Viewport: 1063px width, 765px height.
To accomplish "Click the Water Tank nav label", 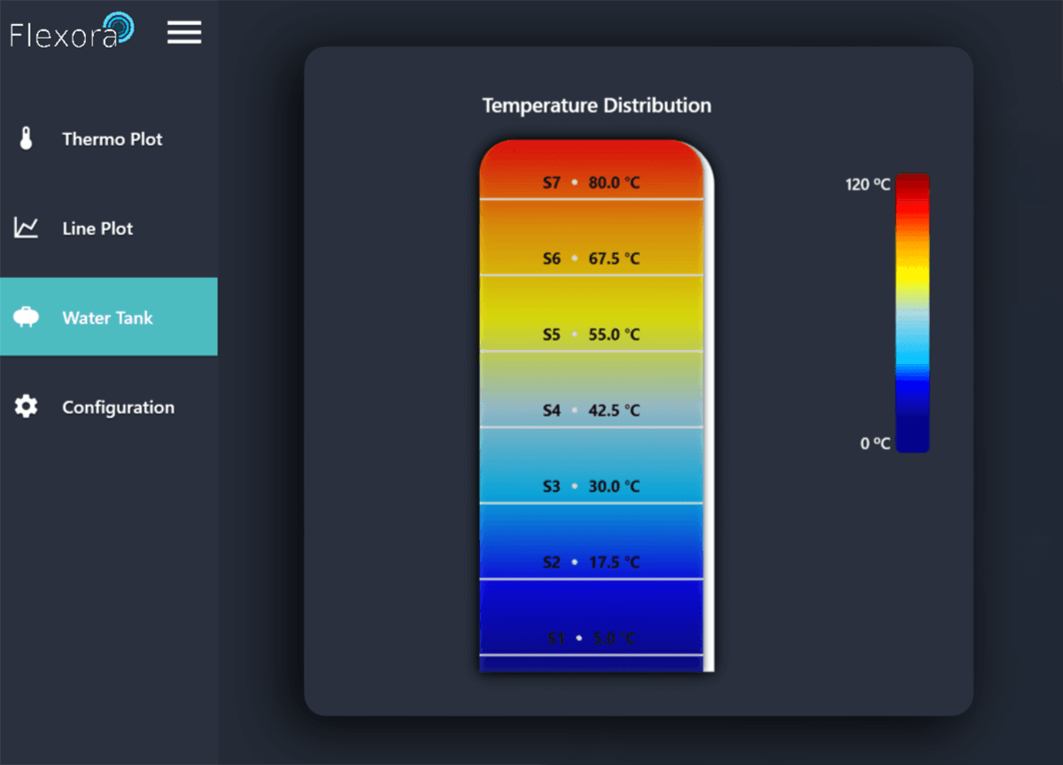I will pyautogui.click(x=106, y=317).
